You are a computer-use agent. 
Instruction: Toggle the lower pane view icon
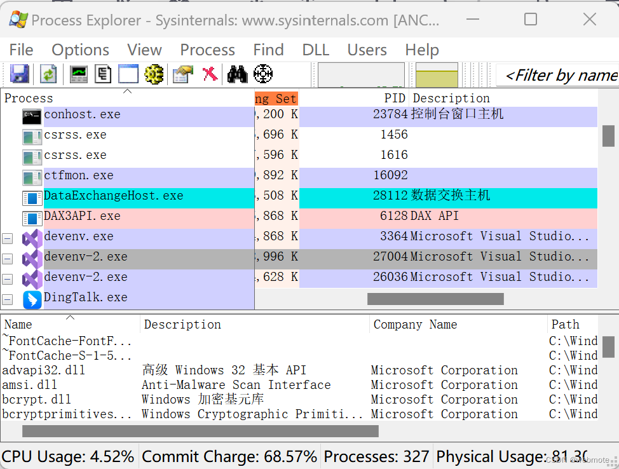click(128, 74)
